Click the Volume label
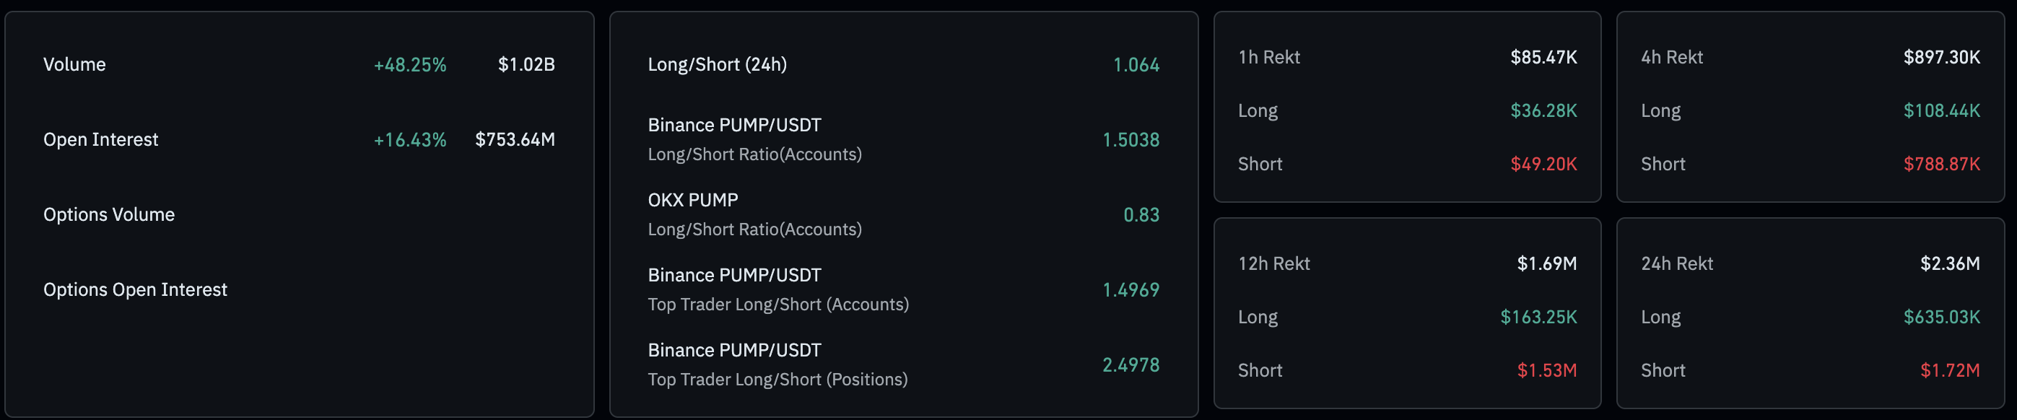The width and height of the screenshot is (2017, 420). pyautogui.click(x=74, y=64)
